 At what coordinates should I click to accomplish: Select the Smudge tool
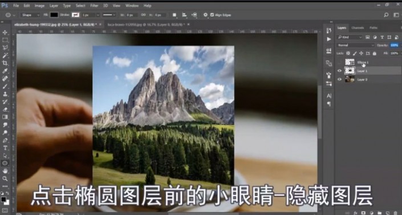[x=5, y=125]
